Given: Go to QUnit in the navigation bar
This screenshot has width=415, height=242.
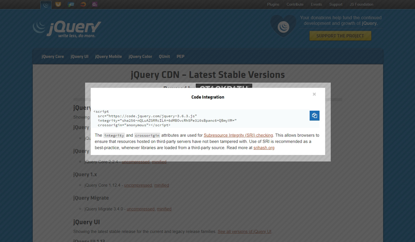Looking at the screenshot, I should pyautogui.click(x=164, y=56).
